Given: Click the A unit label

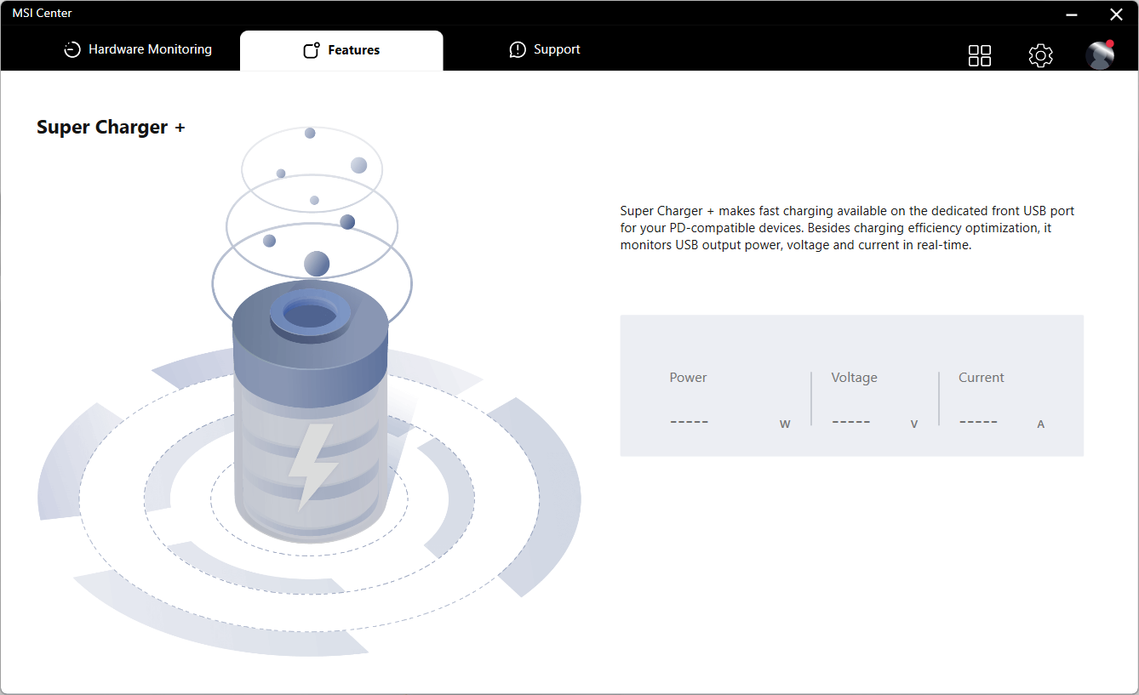Looking at the screenshot, I should click(x=1040, y=424).
